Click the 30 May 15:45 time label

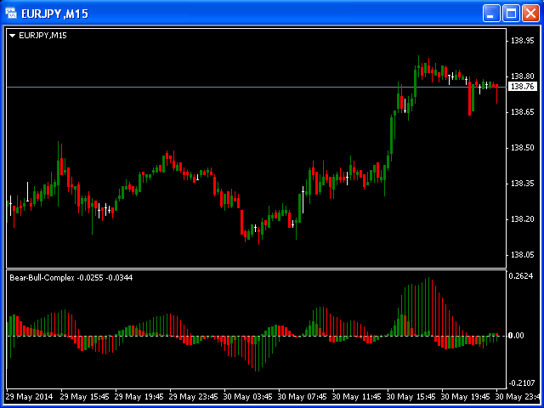[x=411, y=396]
